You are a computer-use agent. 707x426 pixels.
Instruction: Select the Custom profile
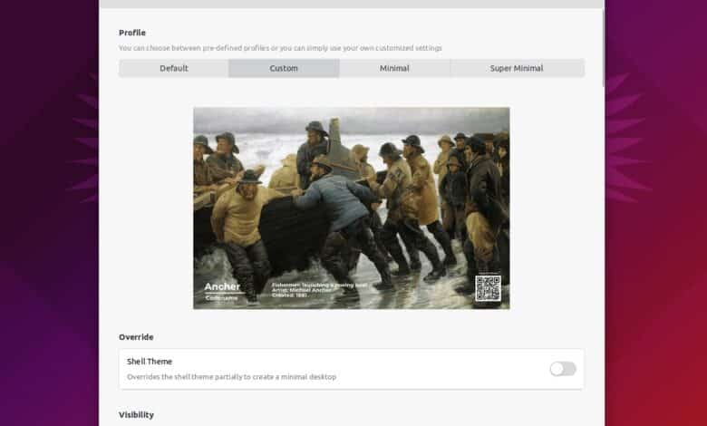tap(284, 69)
